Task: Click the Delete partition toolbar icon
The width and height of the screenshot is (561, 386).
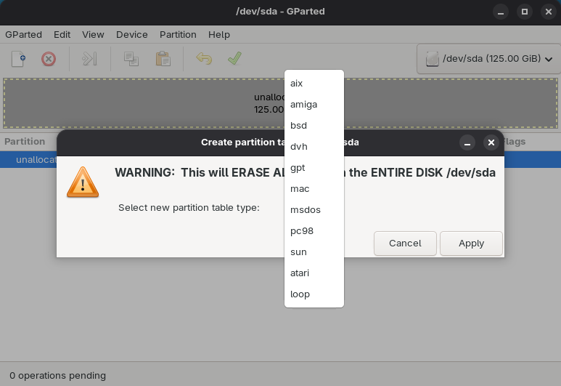Action: point(49,59)
